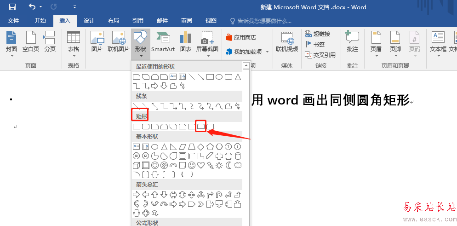Open the 文件 tab

(x=13, y=20)
